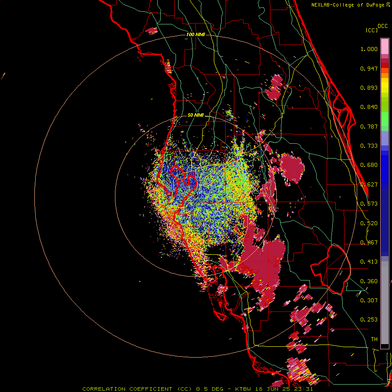Select the 0.680 scale value
Viewport: 392px width, 392px height.
(x=369, y=165)
